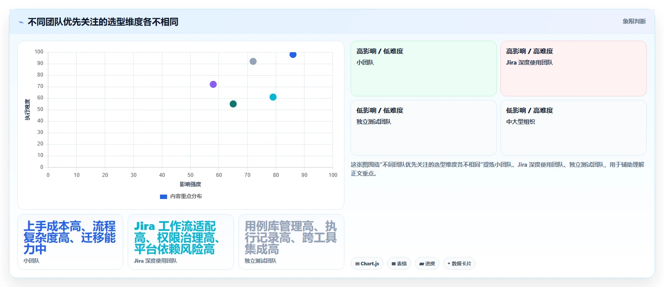Click the 象限判断 label
This screenshot has height=287, width=664.
click(634, 21)
